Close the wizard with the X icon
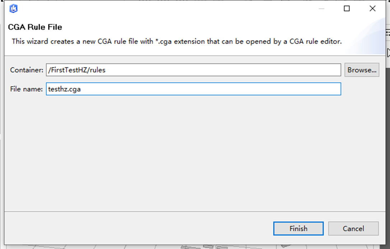The image size is (390, 249). [372, 9]
